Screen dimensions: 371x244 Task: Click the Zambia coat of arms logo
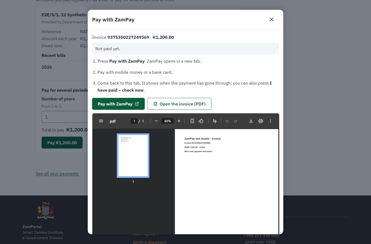point(46,210)
